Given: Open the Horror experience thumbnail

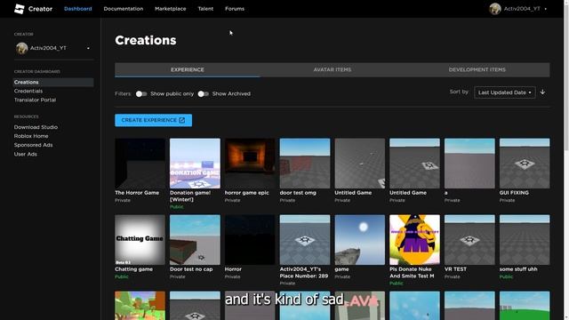Looking at the screenshot, I should click(x=250, y=240).
